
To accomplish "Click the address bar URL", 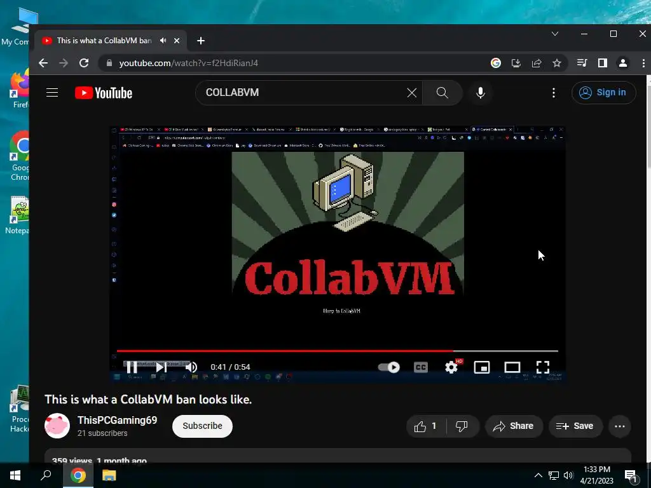I will point(188,63).
